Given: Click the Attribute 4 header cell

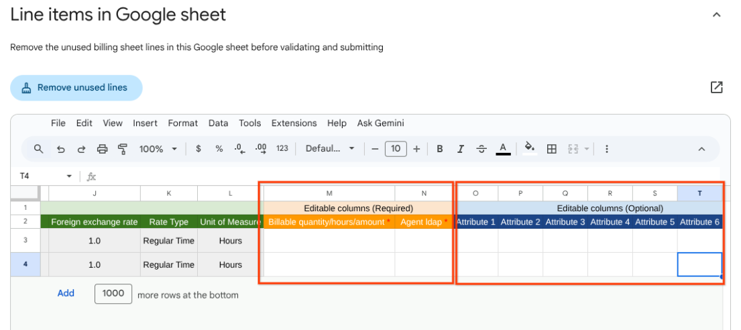Looking at the screenshot, I should click(610, 222).
